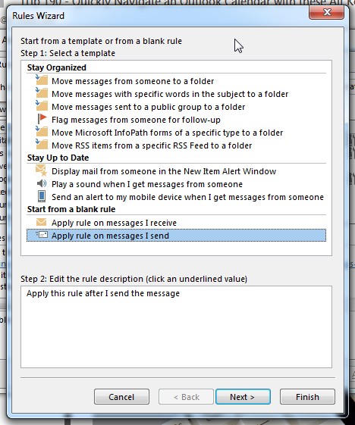Click folder icon beside 'sent to a public group'
Image resolution: width=355 pixels, height=425 pixels.
pyautogui.click(x=42, y=106)
